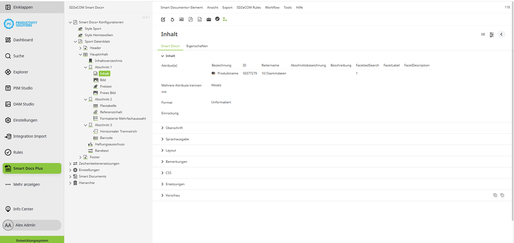Viewport: 514px width, 243px height.
Task: Expand the Footer node in the tree
Action: (x=80, y=157)
